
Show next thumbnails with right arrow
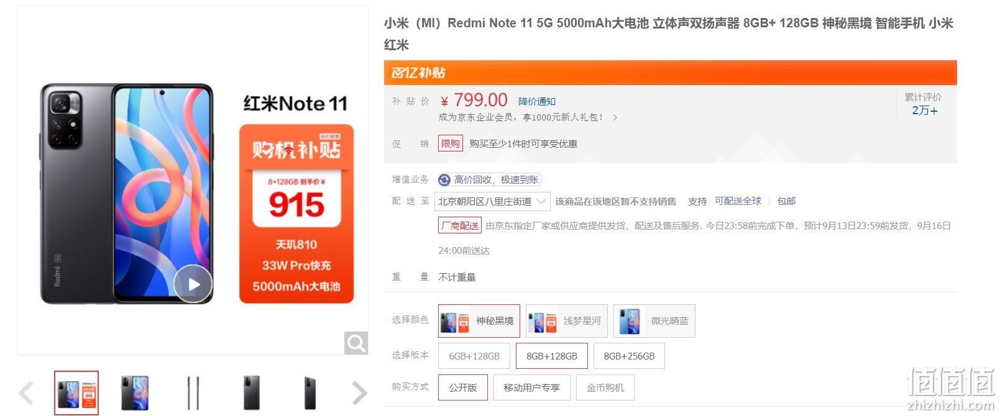pyautogui.click(x=359, y=393)
